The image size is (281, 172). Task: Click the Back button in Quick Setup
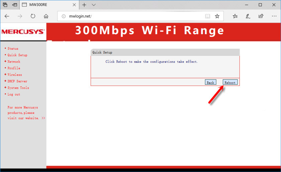(210, 82)
